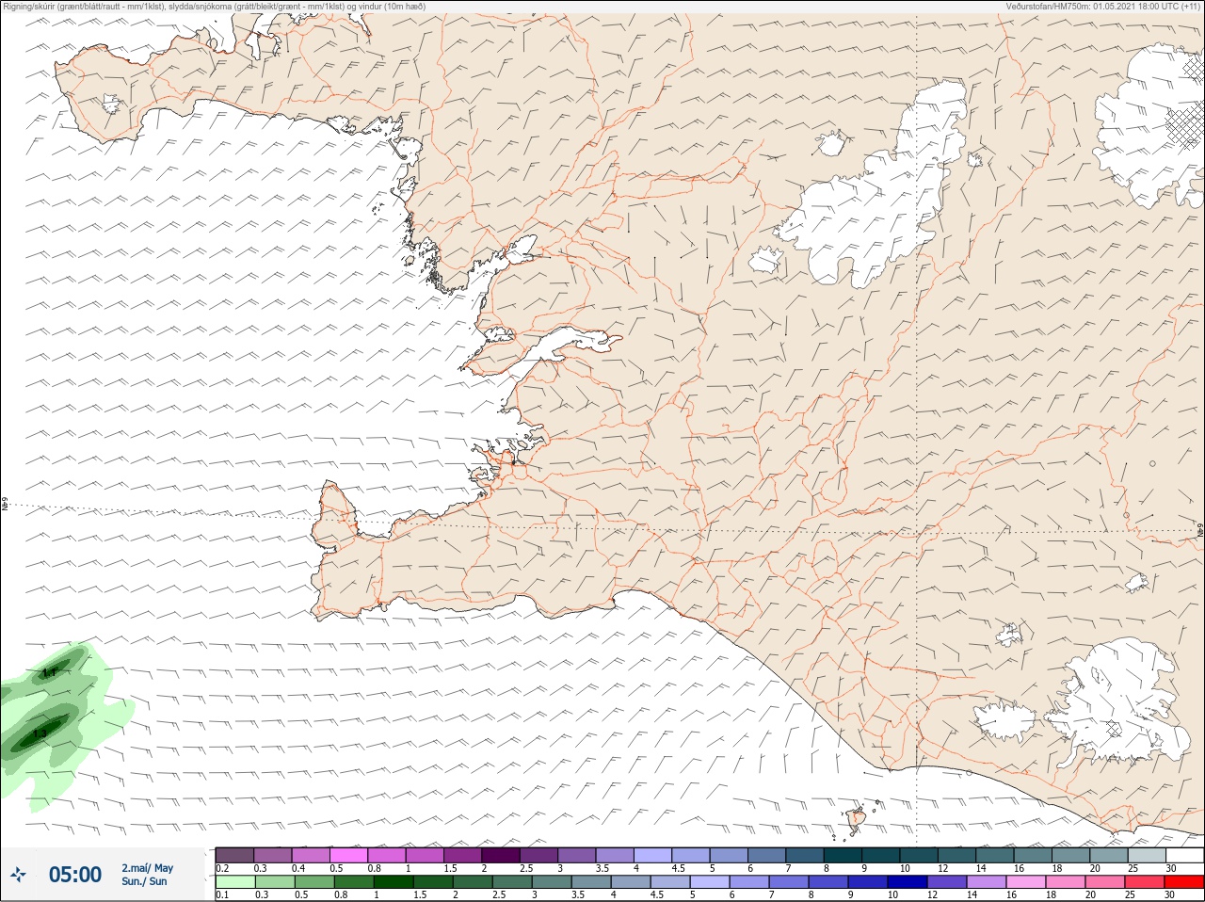Click the "2.maí/ May" date text

click(x=147, y=868)
